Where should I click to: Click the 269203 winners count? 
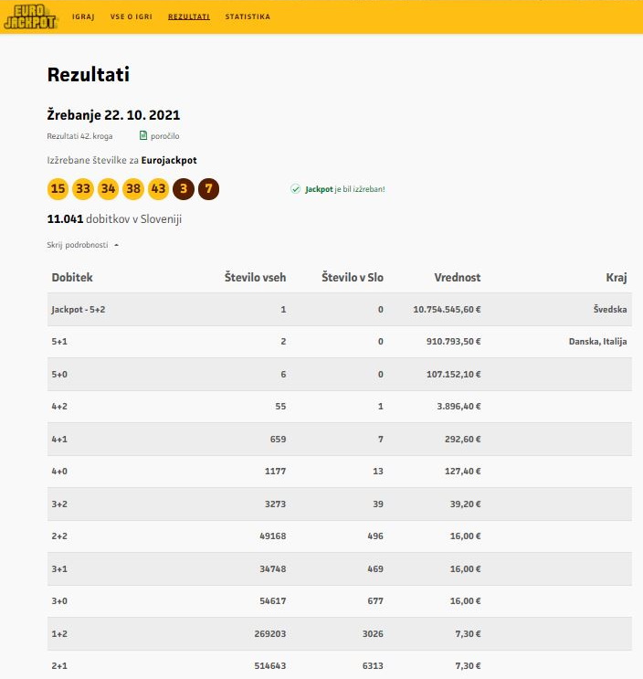[270, 634]
